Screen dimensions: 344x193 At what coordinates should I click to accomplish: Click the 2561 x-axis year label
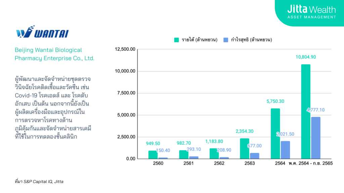[x=188, y=164]
